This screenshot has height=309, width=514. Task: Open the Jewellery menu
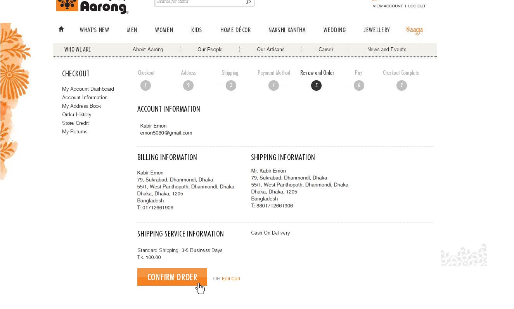[377, 30]
